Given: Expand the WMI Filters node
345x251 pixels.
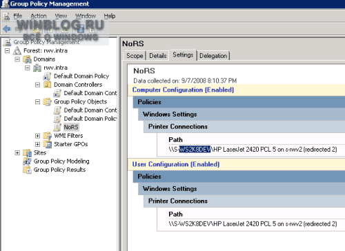Looking at the screenshot, I should coord(37,136).
